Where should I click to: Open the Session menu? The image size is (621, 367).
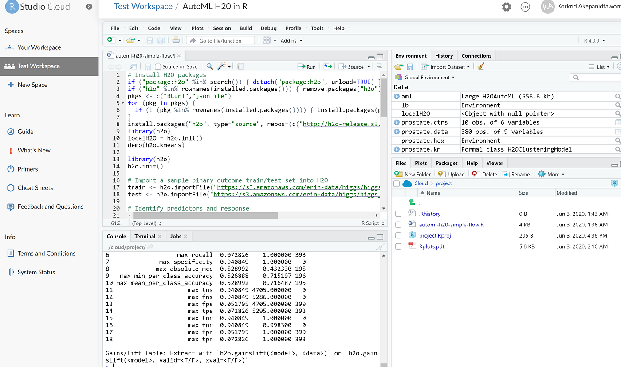coord(222,28)
